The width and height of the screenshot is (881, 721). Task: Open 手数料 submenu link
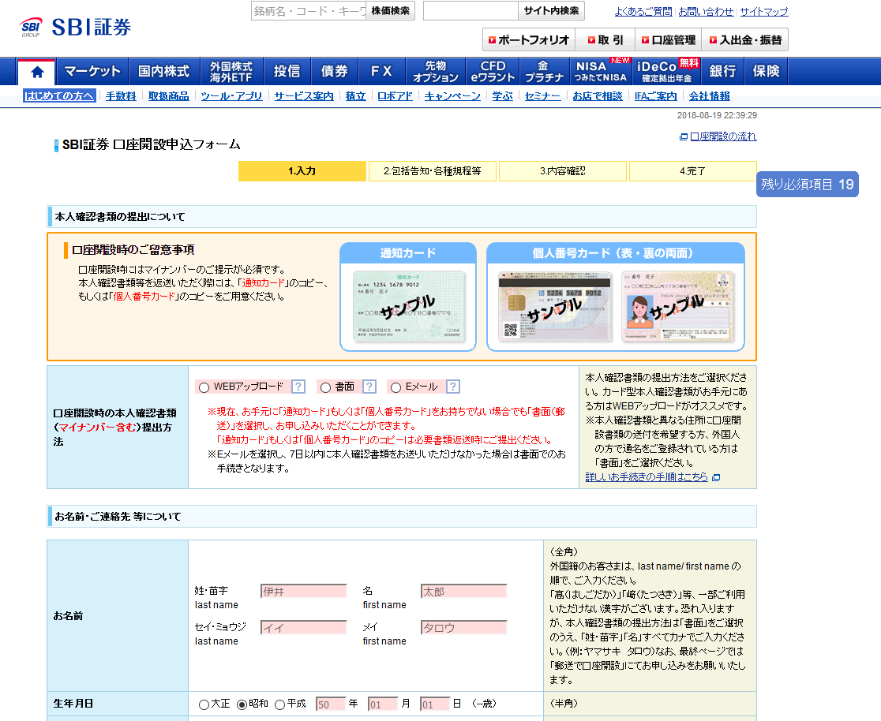tap(121, 96)
